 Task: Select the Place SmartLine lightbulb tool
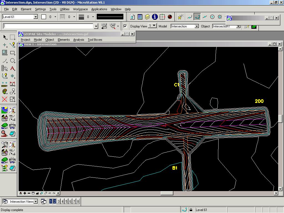(x=12, y=45)
